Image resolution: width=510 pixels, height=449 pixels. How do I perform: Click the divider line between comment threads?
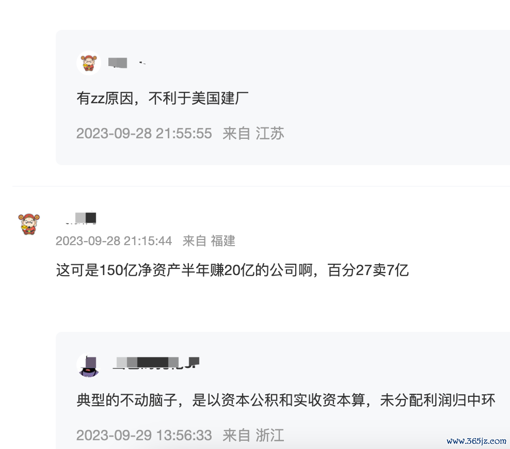click(x=261, y=186)
